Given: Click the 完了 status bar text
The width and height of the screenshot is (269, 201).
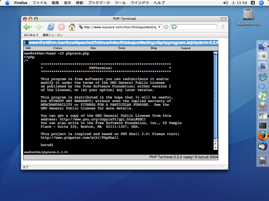Looking at the screenshot, I should 26,167.
